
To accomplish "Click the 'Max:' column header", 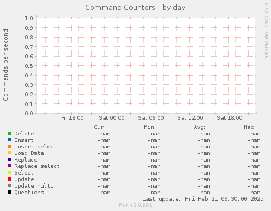I will click(x=250, y=127).
